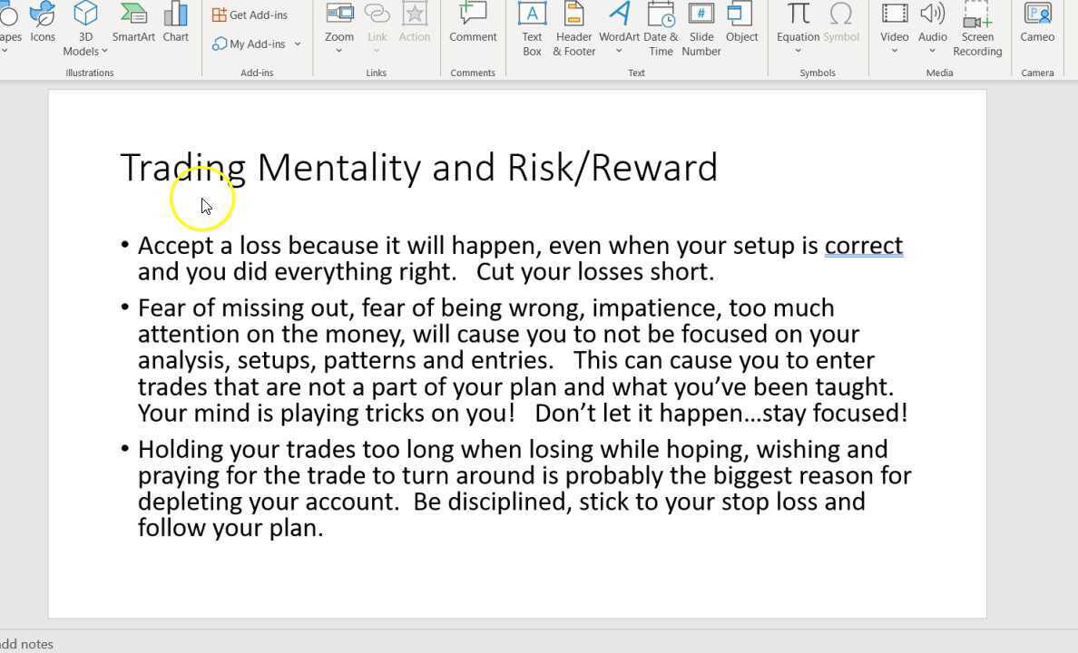
Task: Open the Header & Footer dialog
Action: 573,30
